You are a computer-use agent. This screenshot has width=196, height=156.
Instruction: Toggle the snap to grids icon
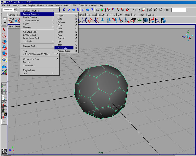pyautogui.click(x=109, y=10)
